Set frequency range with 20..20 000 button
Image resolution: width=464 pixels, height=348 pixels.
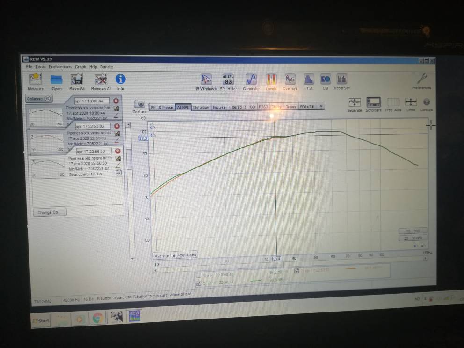(413, 238)
